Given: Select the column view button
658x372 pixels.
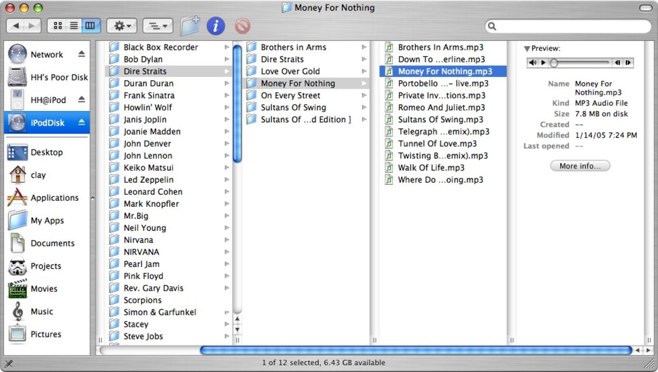Looking at the screenshot, I should [x=90, y=26].
